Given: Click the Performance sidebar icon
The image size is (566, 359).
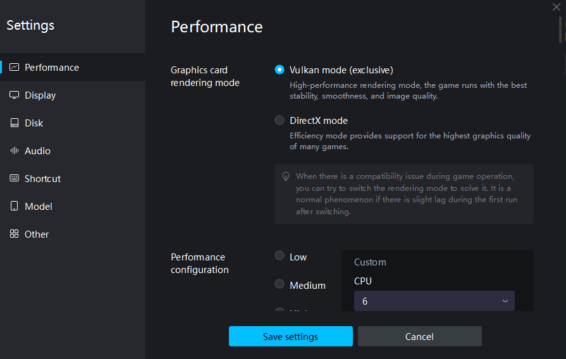Looking at the screenshot, I should pyautogui.click(x=14, y=68).
